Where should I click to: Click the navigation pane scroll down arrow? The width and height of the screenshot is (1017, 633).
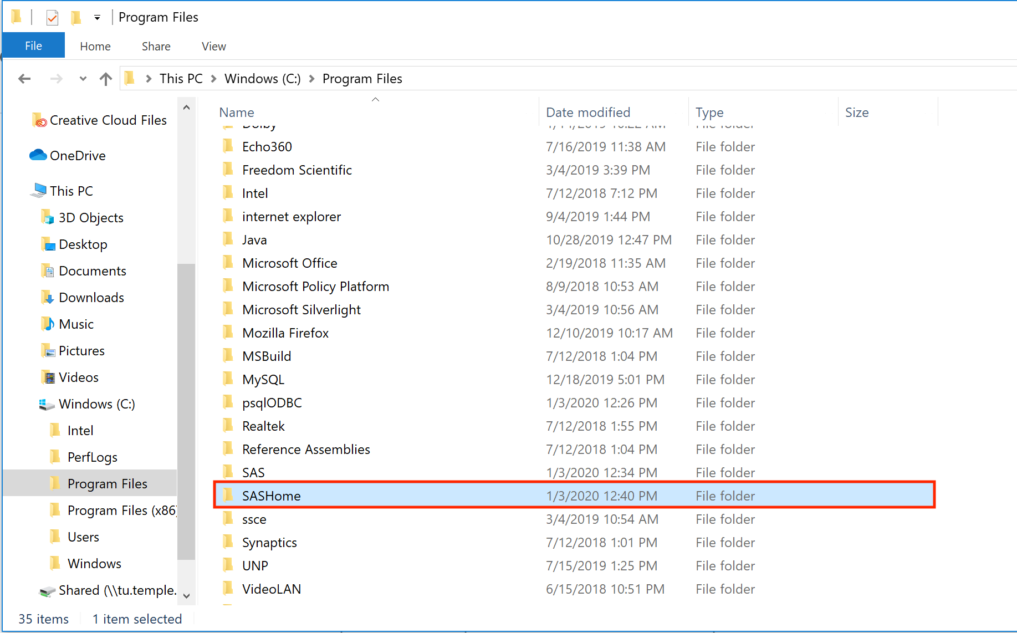pyautogui.click(x=186, y=596)
